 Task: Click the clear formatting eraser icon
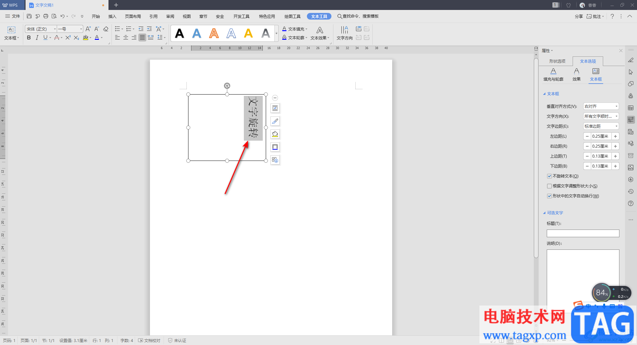click(x=106, y=29)
